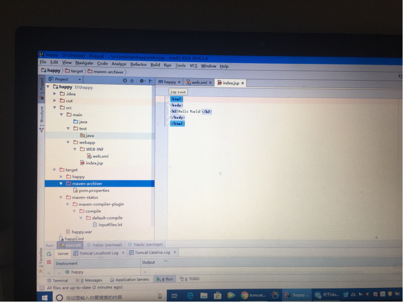Open the TODO tool window
This screenshot has width=403, height=302.
point(189,279)
